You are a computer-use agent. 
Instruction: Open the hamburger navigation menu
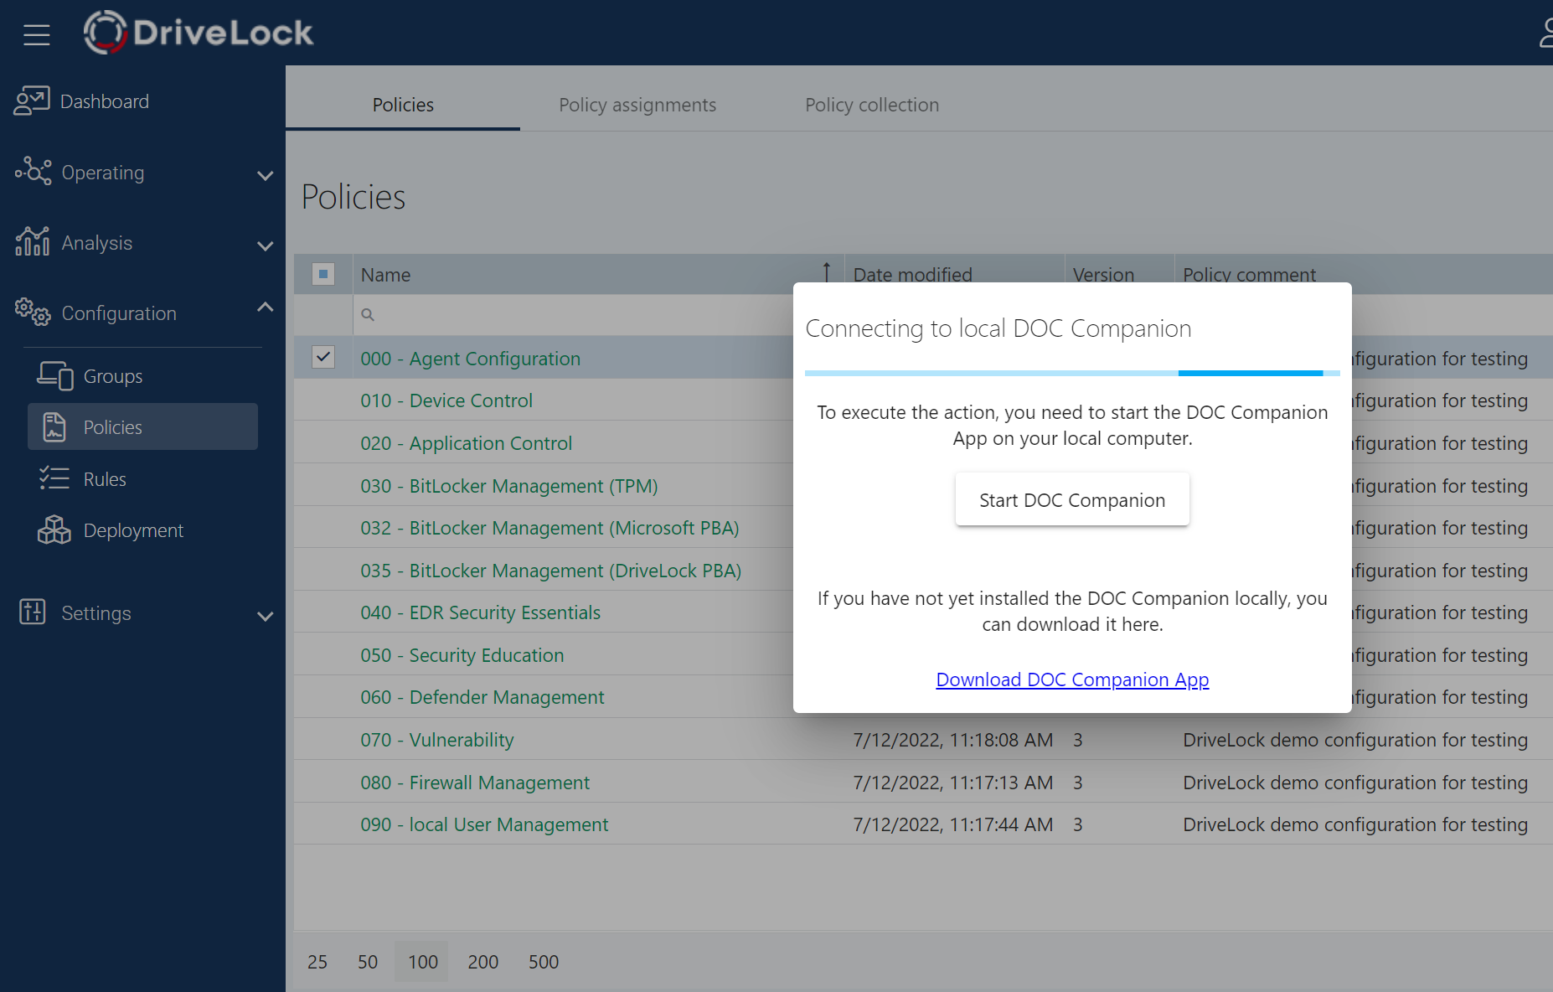36,34
